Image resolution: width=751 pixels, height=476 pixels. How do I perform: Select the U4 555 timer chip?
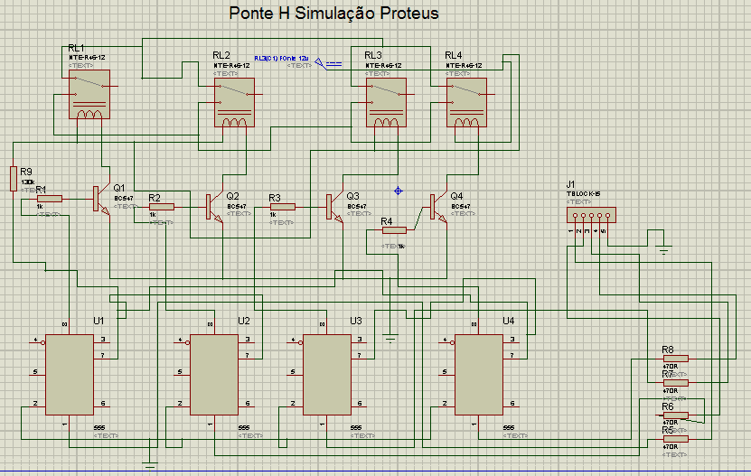pos(479,375)
